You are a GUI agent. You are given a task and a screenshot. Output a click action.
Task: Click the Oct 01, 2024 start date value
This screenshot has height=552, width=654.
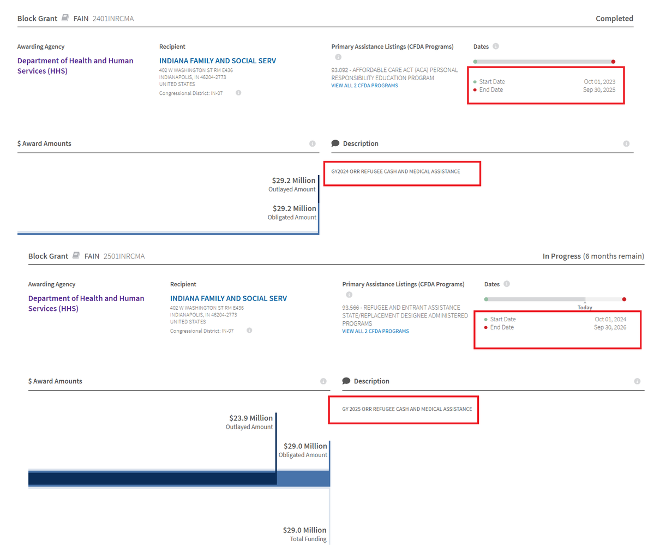click(x=610, y=319)
